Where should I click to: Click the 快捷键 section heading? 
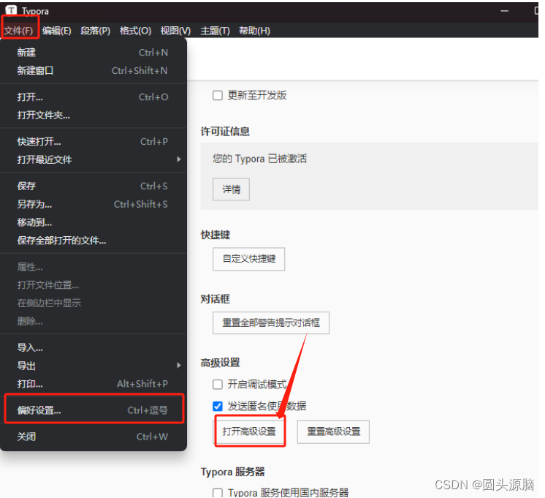[215, 235]
